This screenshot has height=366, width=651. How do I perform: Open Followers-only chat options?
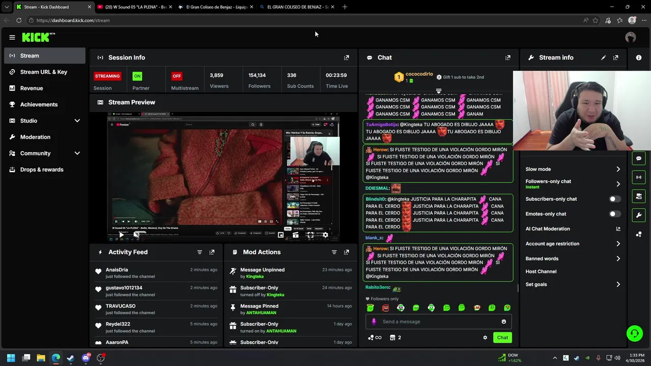[573, 184]
